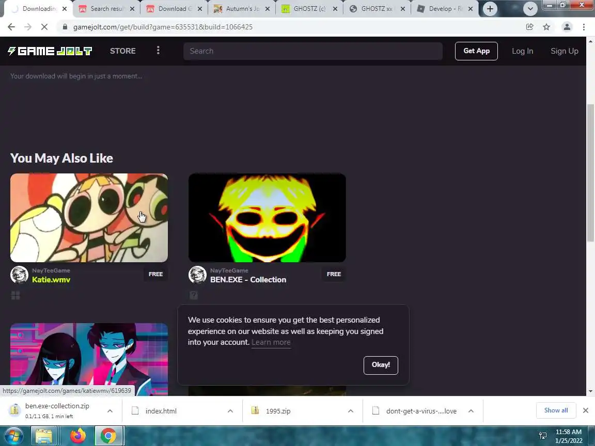The width and height of the screenshot is (595, 446).
Task: Click the question-mark icon under BEN.EXE - Collection
Action: coord(194,295)
